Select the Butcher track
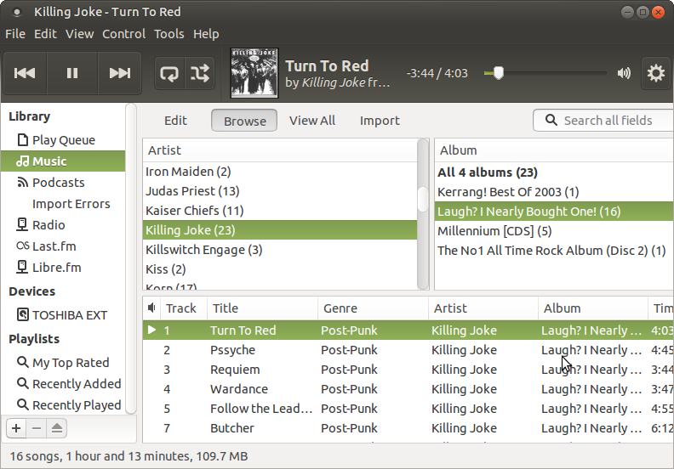 tap(408, 428)
